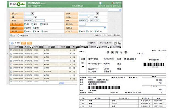Go to next page with orange F8 arrow
This screenshot has height=110, width=176.
tap(29, 43)
